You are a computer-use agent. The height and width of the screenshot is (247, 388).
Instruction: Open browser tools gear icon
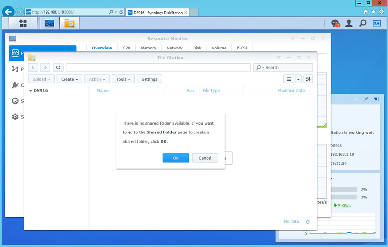click(x=381, y=12)
